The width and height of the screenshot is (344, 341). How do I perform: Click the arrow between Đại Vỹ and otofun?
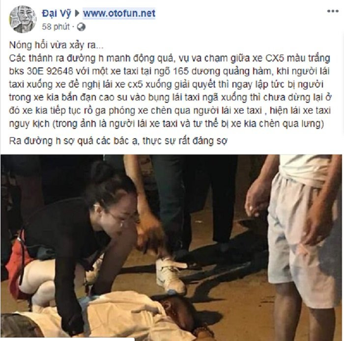[x=77, y=14]
